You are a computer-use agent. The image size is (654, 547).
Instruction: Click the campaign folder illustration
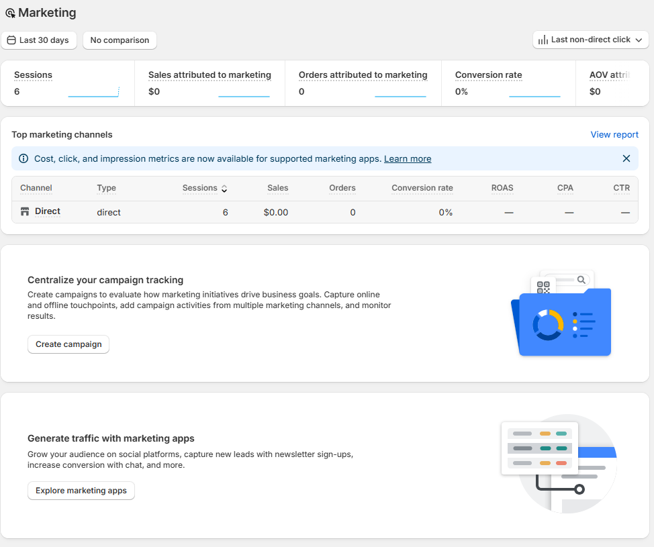562,314
